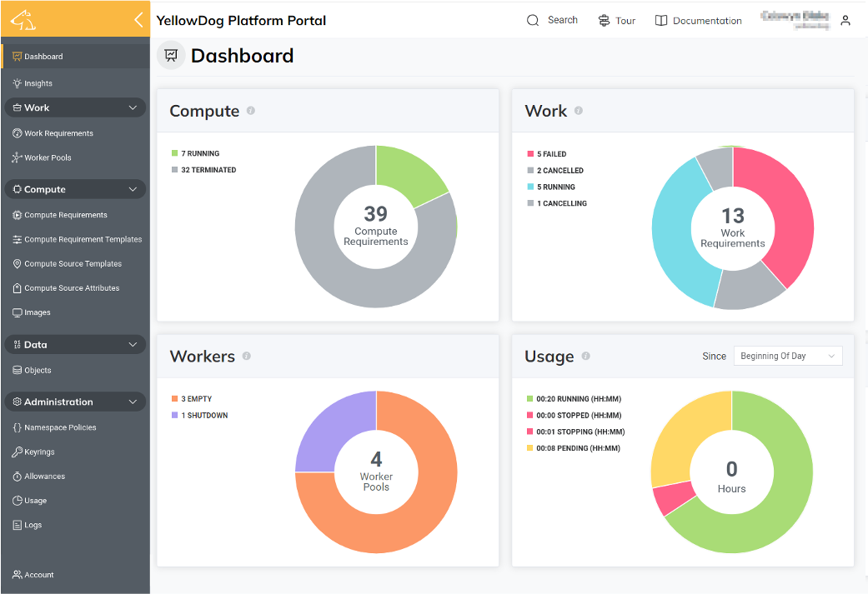The height and width of the screenshot is (594, 868).
Task: Open the Logs link
Action: pos(33,525)
